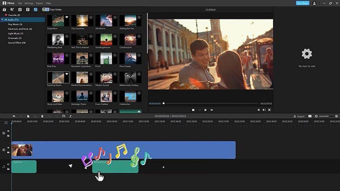This screenshot has height=191, width=340.
Task: Open preview quality settings gear
Action: (259, 110)
